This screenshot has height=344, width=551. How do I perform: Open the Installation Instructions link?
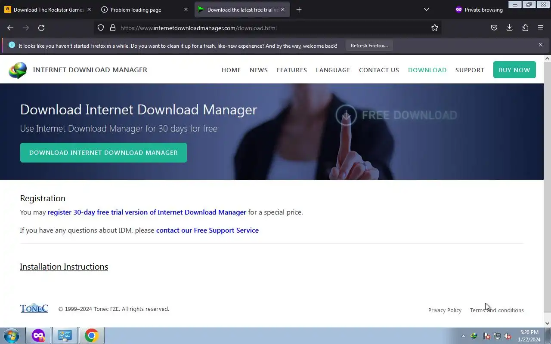(x=64, y=267)
